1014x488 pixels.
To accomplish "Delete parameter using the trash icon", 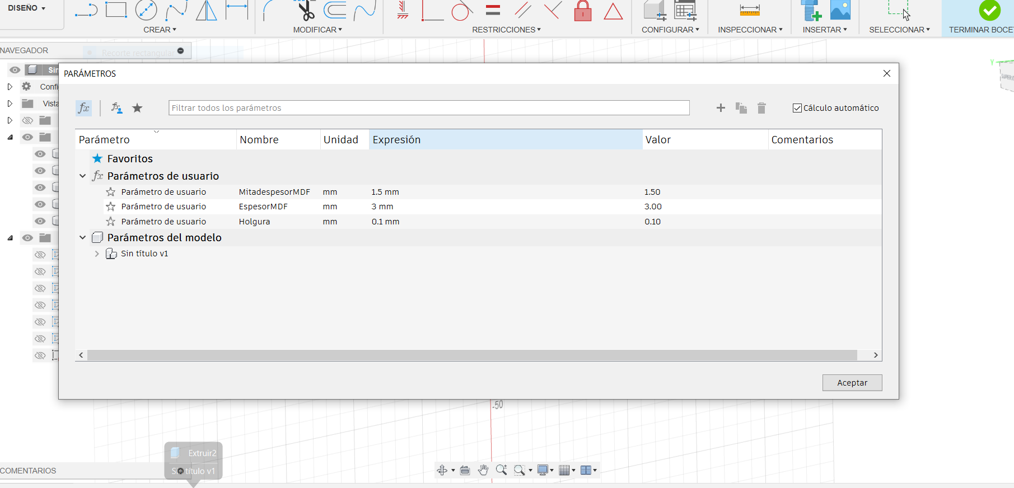I will (761, 108).
